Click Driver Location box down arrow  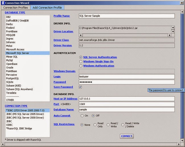tap(173, 32)
